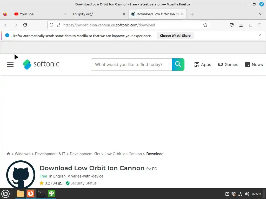
Task: Dismiss the Firefox data notification bar
Action: pos(260,35)
